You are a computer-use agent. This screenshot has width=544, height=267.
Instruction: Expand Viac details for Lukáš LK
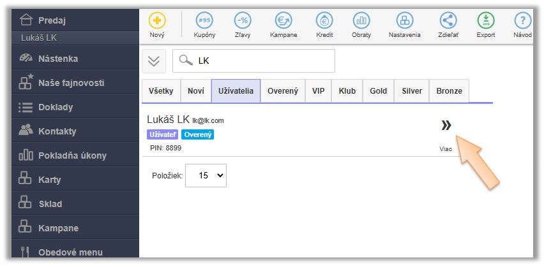[446, 126]
